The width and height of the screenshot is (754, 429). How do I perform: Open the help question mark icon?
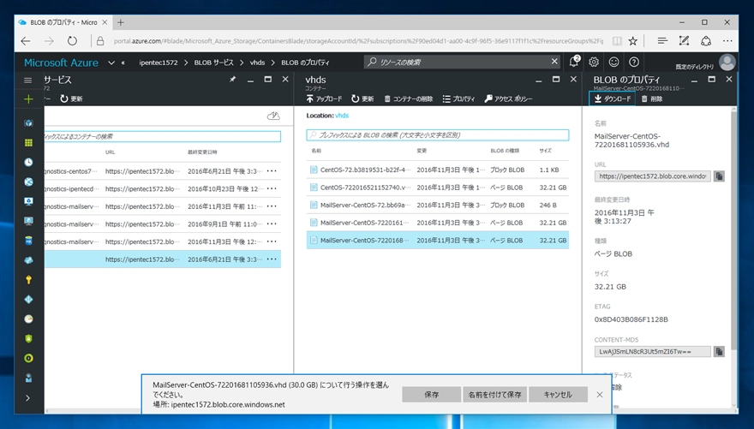point(634,62)
